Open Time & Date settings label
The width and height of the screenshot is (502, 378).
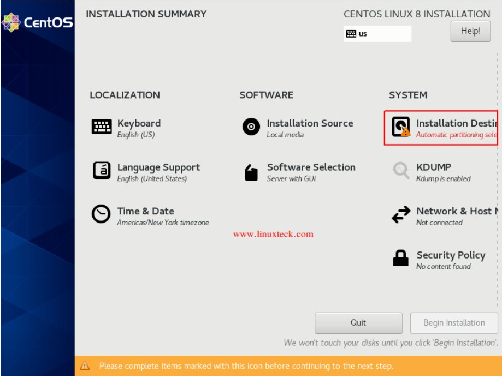click(146, 211)
